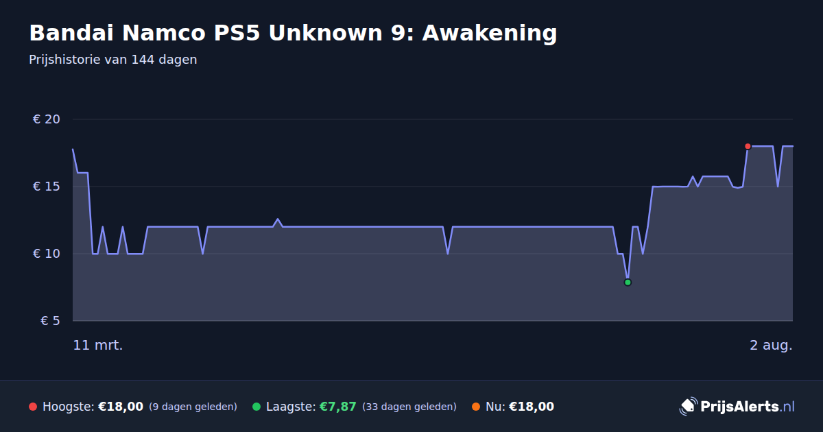The height and width of the screenshot is (432, 823).
Task: Click the 2 aug. end date label
Action: pyautogui.click(x=771, y=346)
